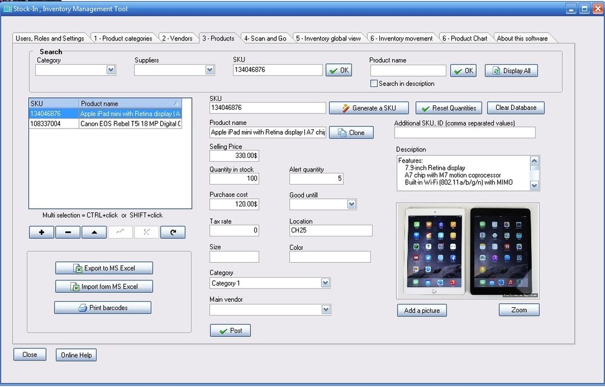
Task: Click the Post button to save
Action: click(x=230, y=330)
